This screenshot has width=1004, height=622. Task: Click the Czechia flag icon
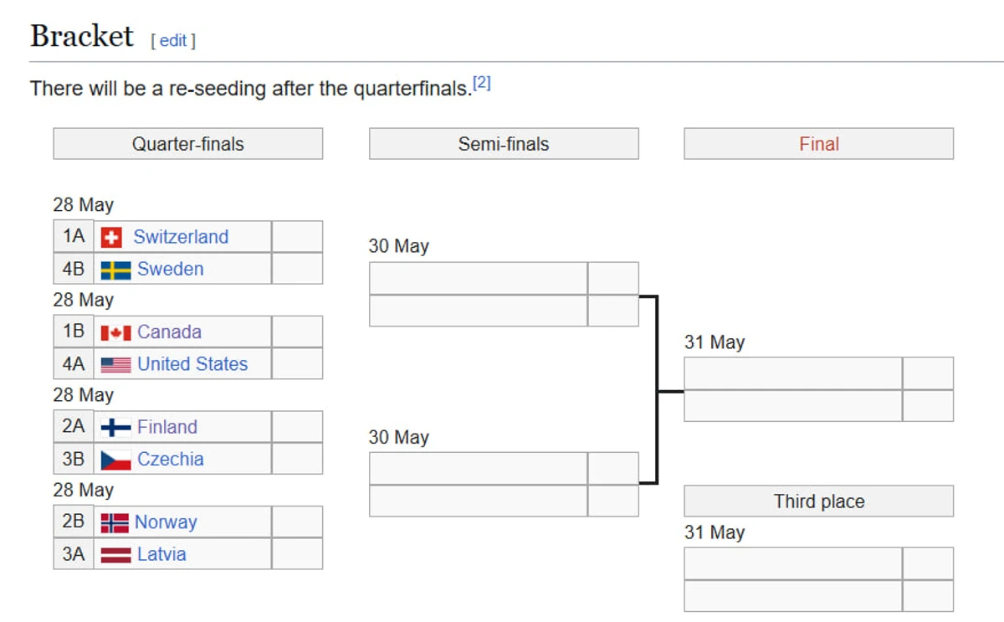115,460
